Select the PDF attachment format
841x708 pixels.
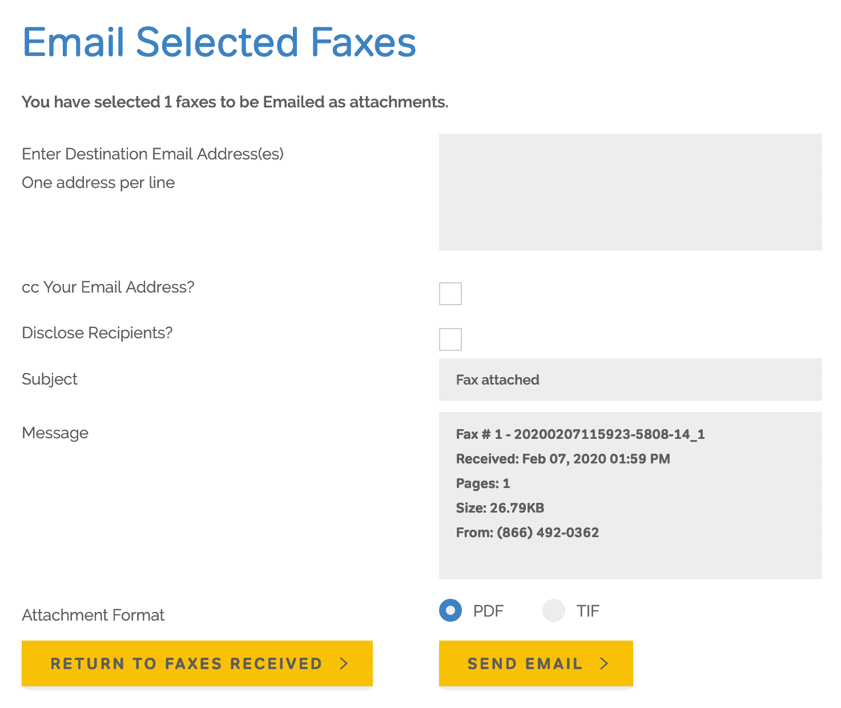click(x=450, y=610)
